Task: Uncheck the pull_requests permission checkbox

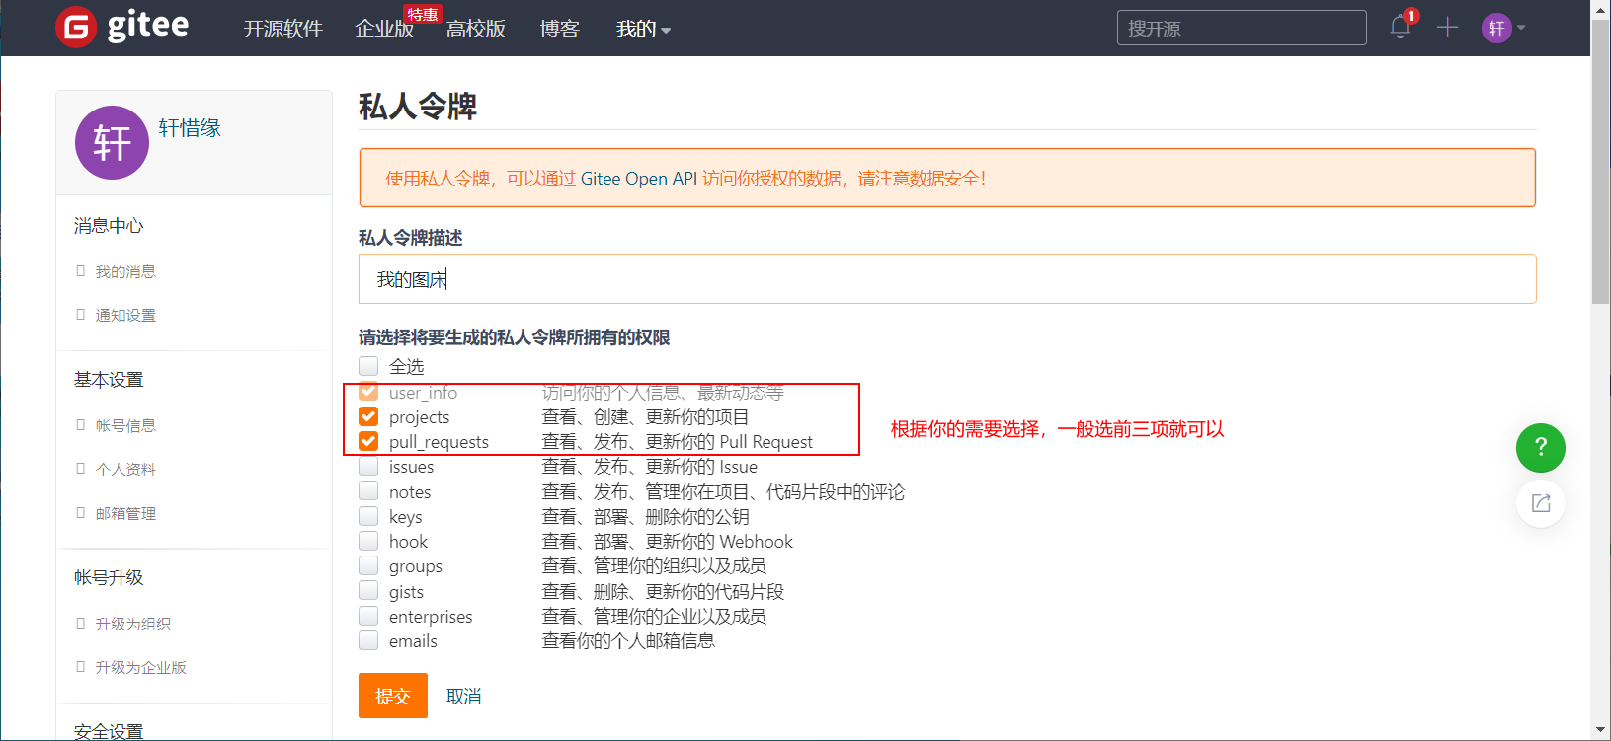Action: click(368, 441)
